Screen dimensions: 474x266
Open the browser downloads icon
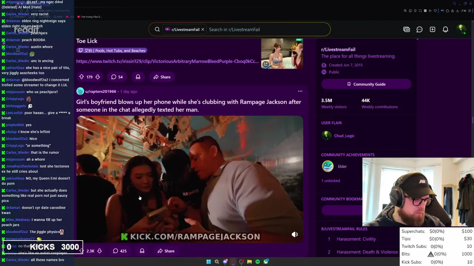[458, 11]
